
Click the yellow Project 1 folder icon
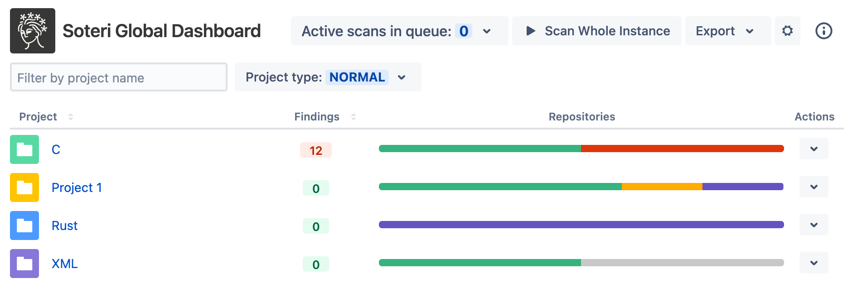24,187
